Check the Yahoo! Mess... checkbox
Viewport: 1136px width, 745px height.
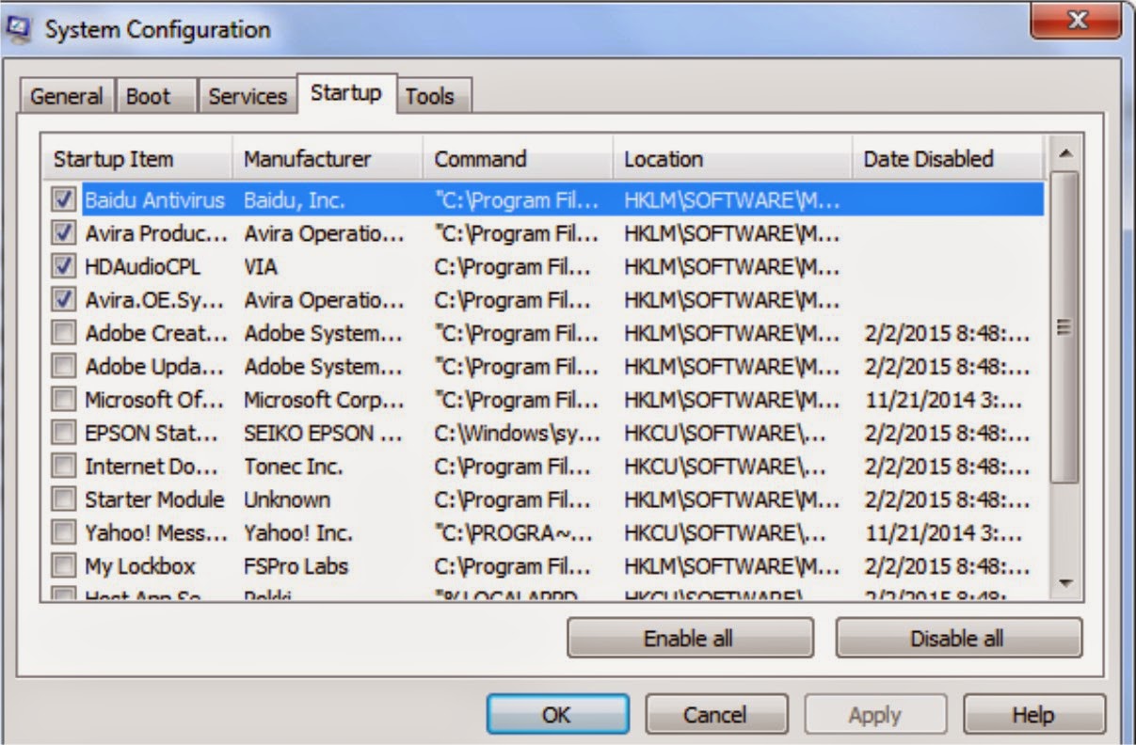[64, 533]
